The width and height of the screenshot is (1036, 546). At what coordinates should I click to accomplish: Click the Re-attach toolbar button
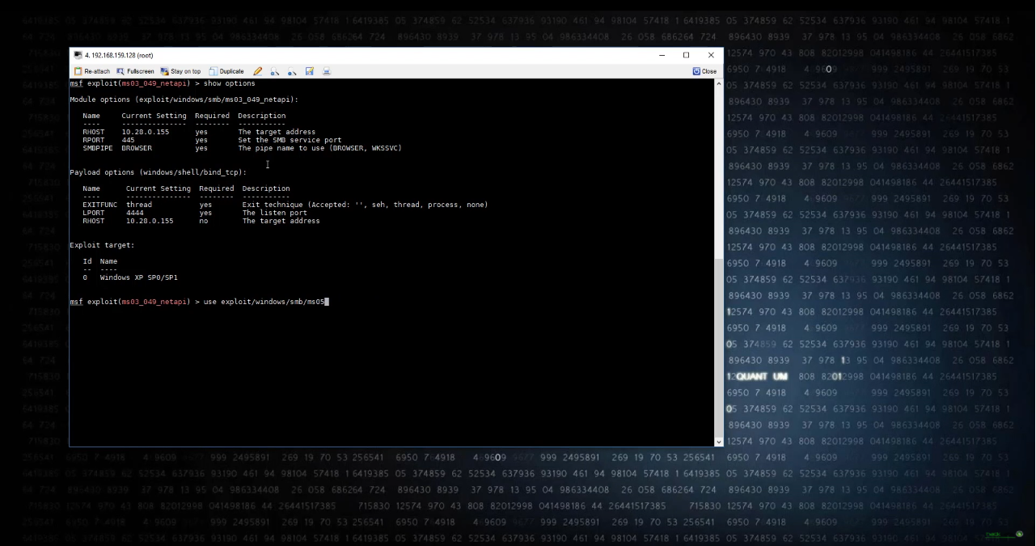point(91,71)
